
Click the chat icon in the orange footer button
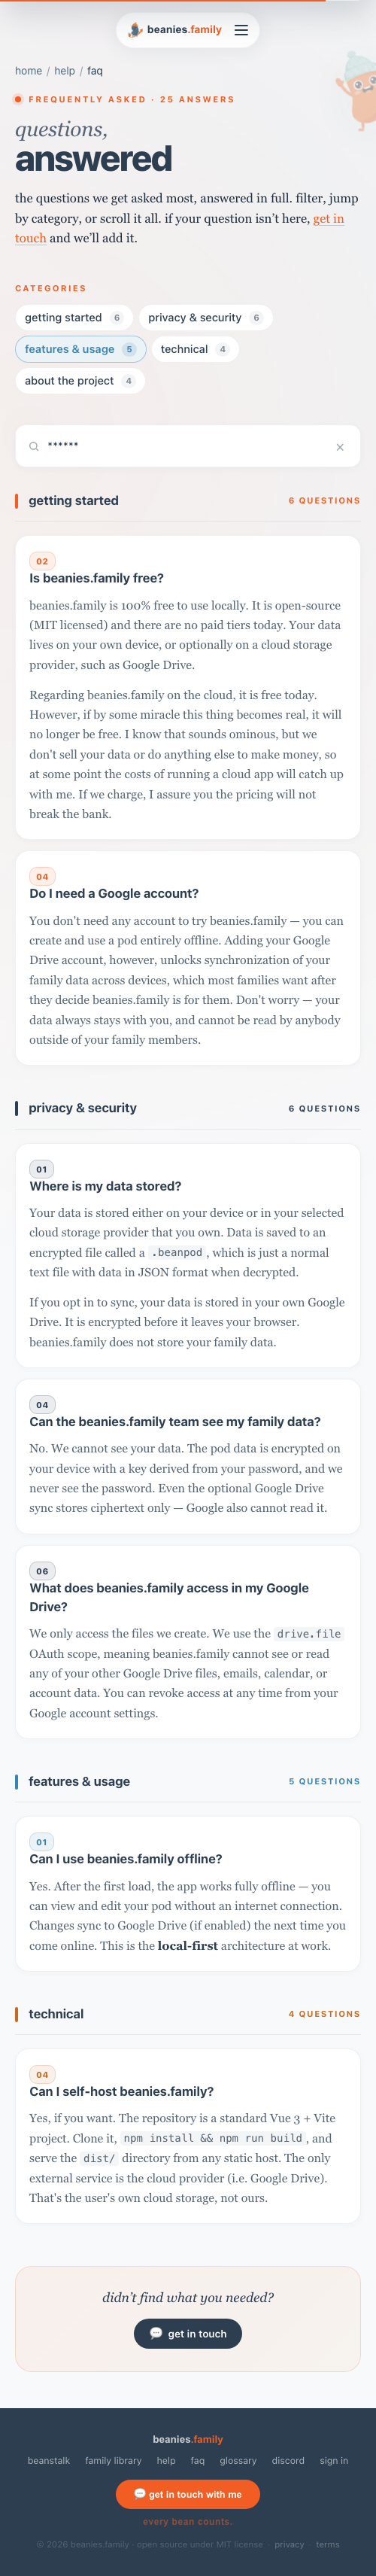(140, 2493)
